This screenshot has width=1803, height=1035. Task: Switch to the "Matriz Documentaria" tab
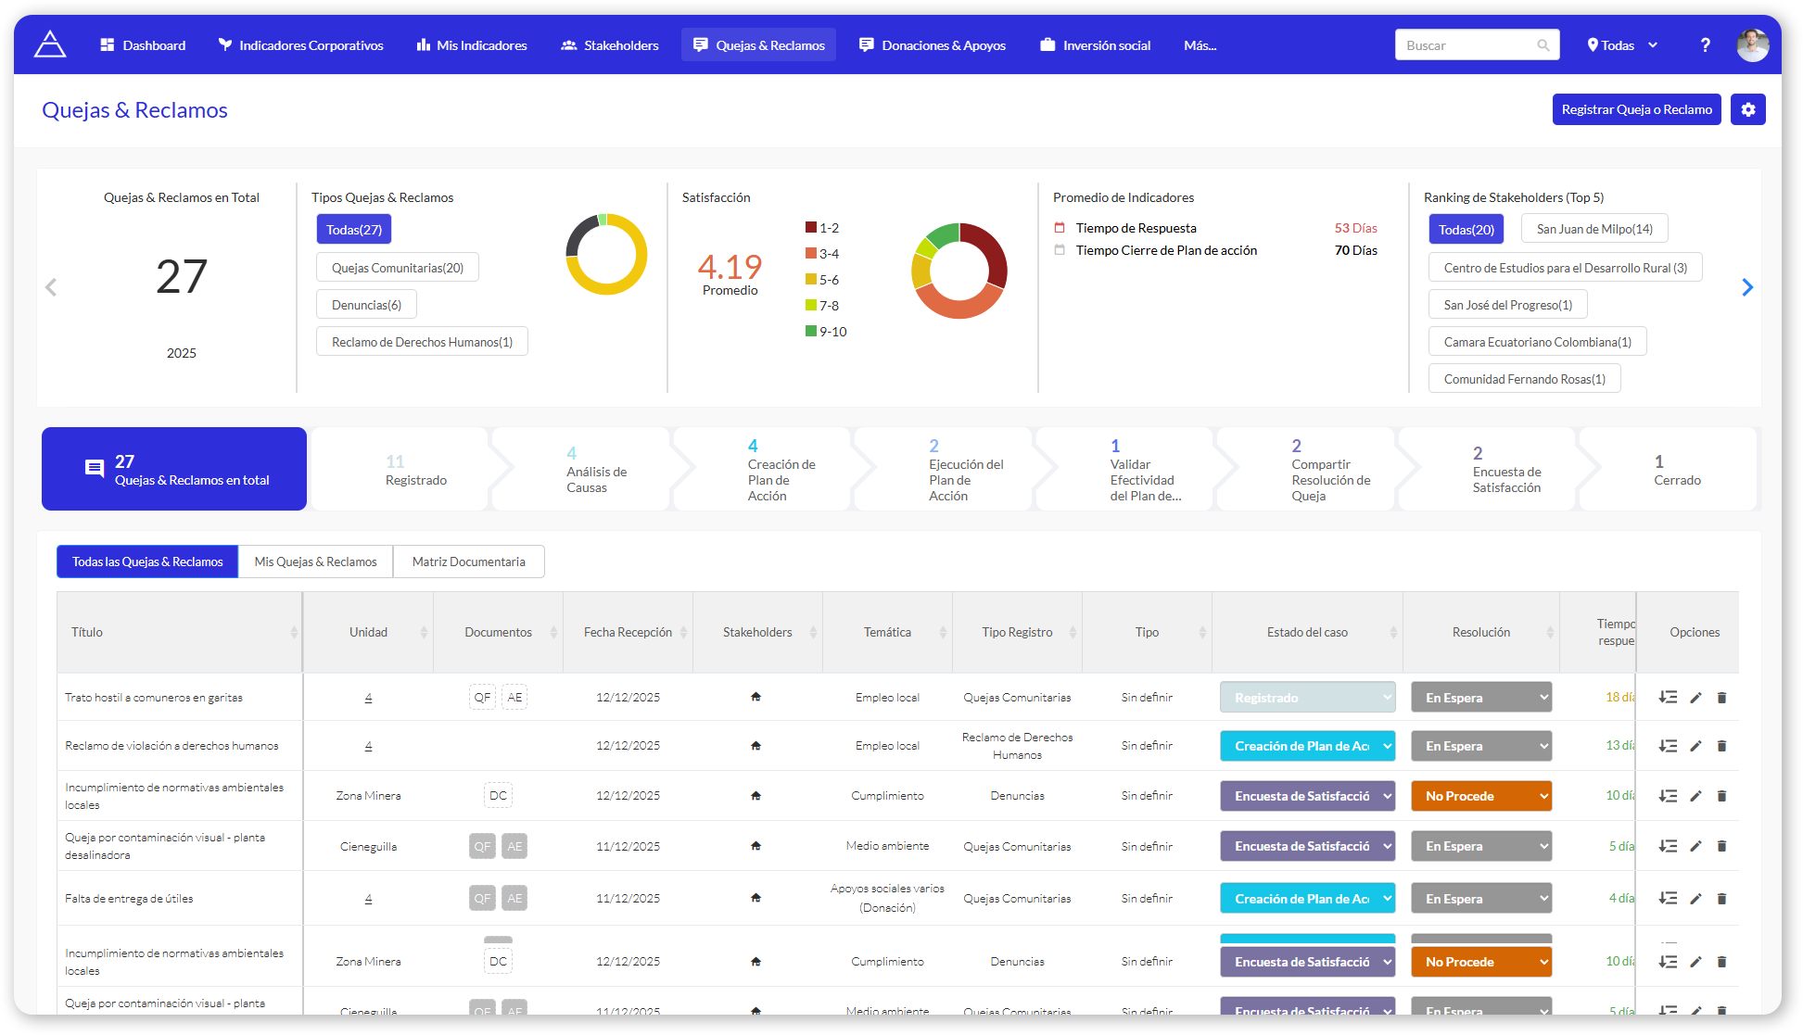tap(468, 561)
